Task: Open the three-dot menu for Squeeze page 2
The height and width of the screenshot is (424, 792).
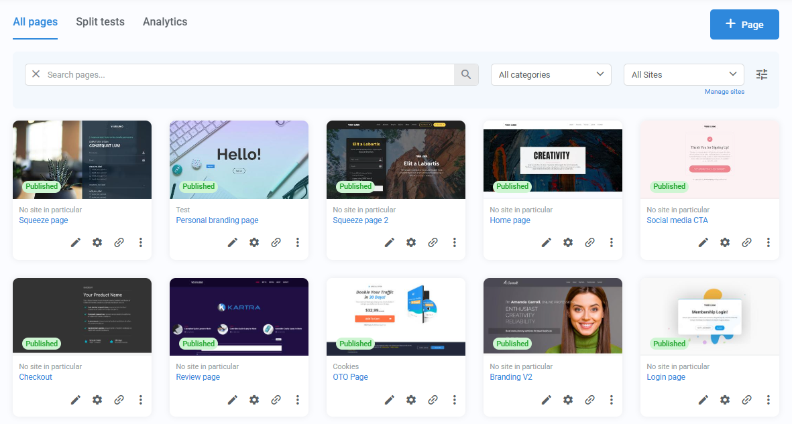Action: point(455,242)
